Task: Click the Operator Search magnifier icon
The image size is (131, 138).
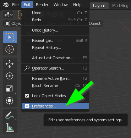Action: point(27,68)
